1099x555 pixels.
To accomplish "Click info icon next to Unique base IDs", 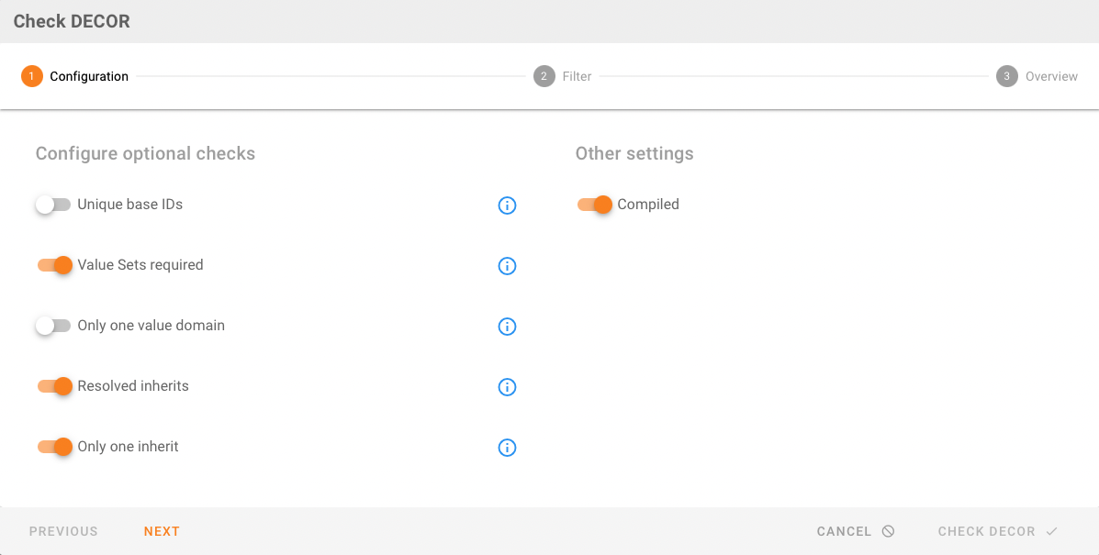I will pos(507,205).
